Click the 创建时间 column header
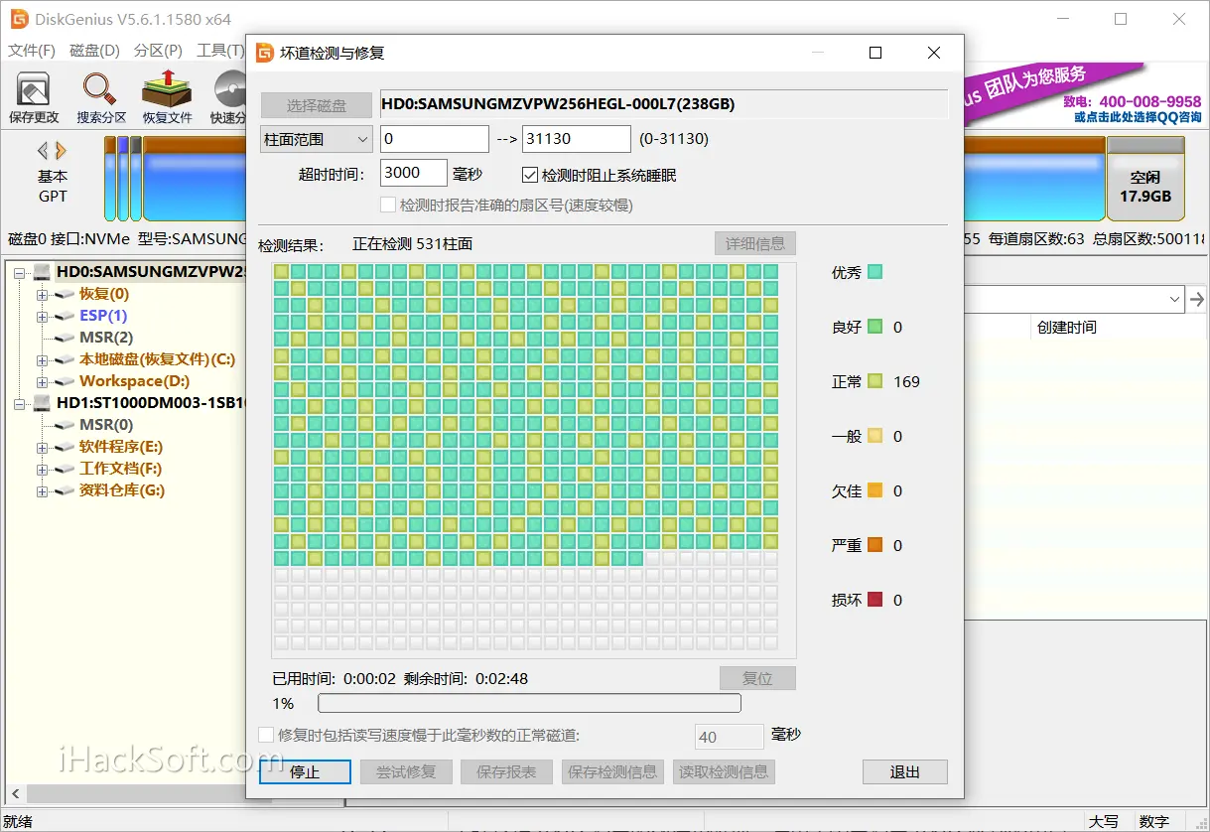 point(1067,328)
